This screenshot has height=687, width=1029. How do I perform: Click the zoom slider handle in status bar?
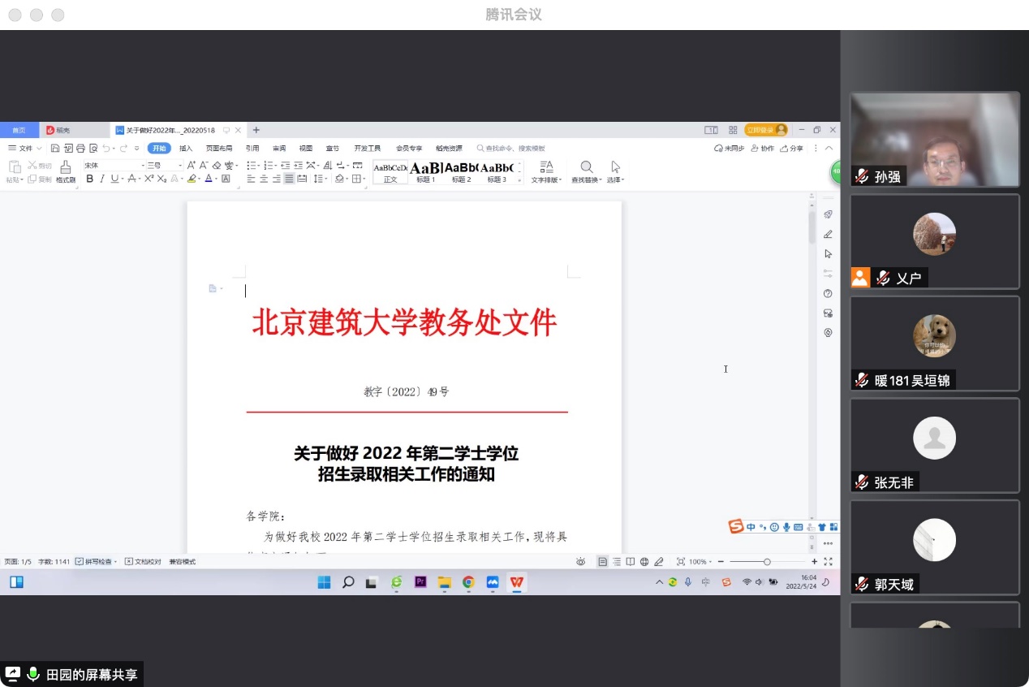(x=767, y=562)
